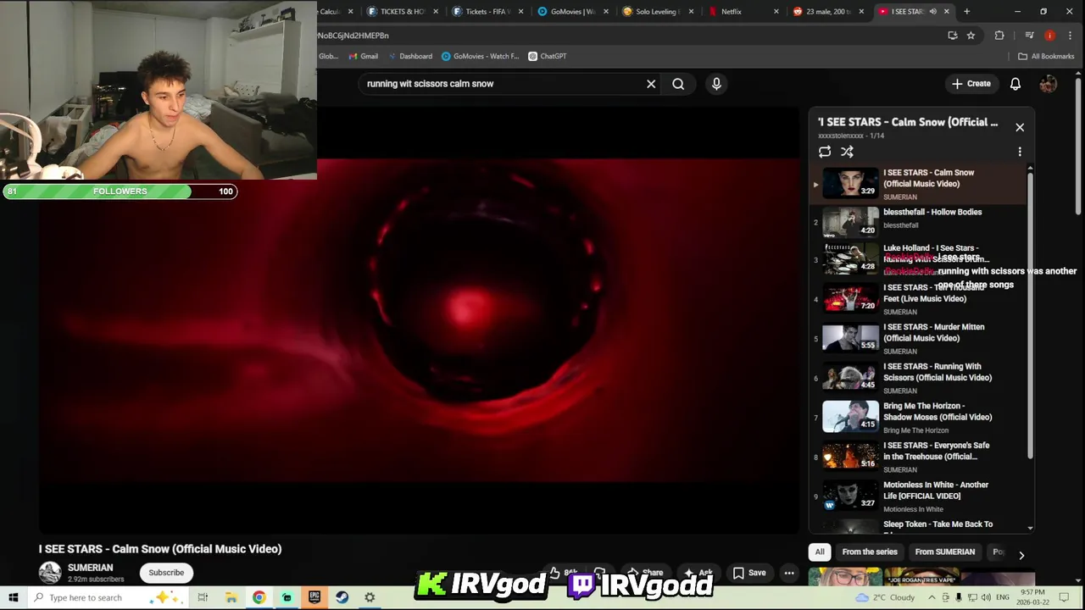Viewport: 1085px width, 610px height.
Task: Open Chrome extensions puzzle icon
Action: click(999, 36)
